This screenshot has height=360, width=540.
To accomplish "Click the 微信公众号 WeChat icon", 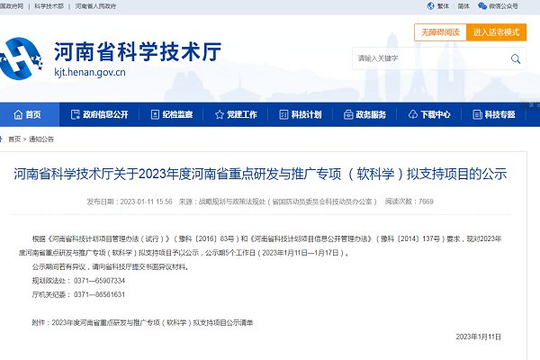I will click(483, 5).
